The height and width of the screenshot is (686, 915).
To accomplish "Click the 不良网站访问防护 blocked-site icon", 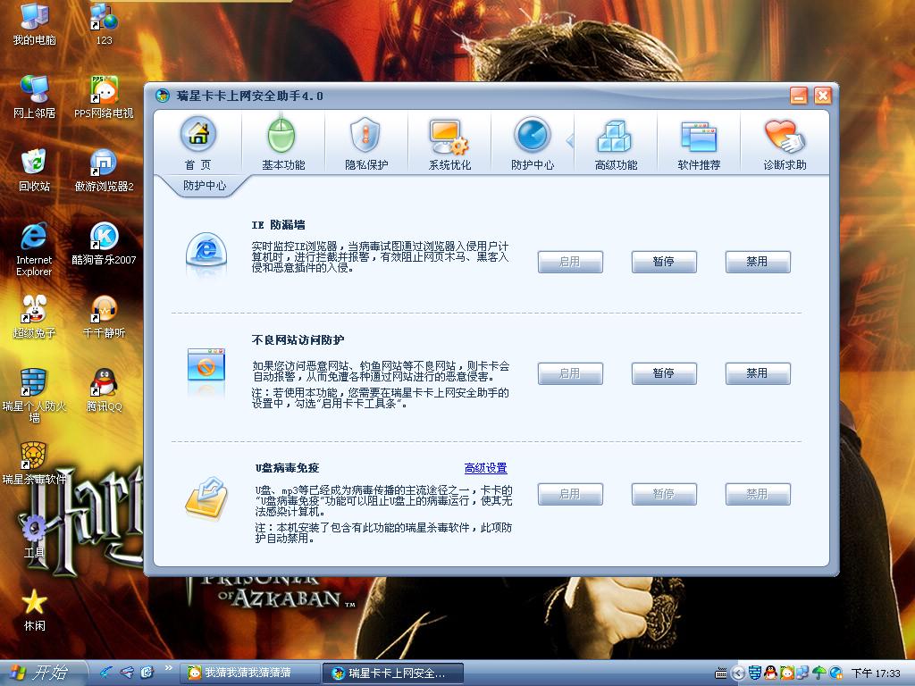I will coord(206,367).
